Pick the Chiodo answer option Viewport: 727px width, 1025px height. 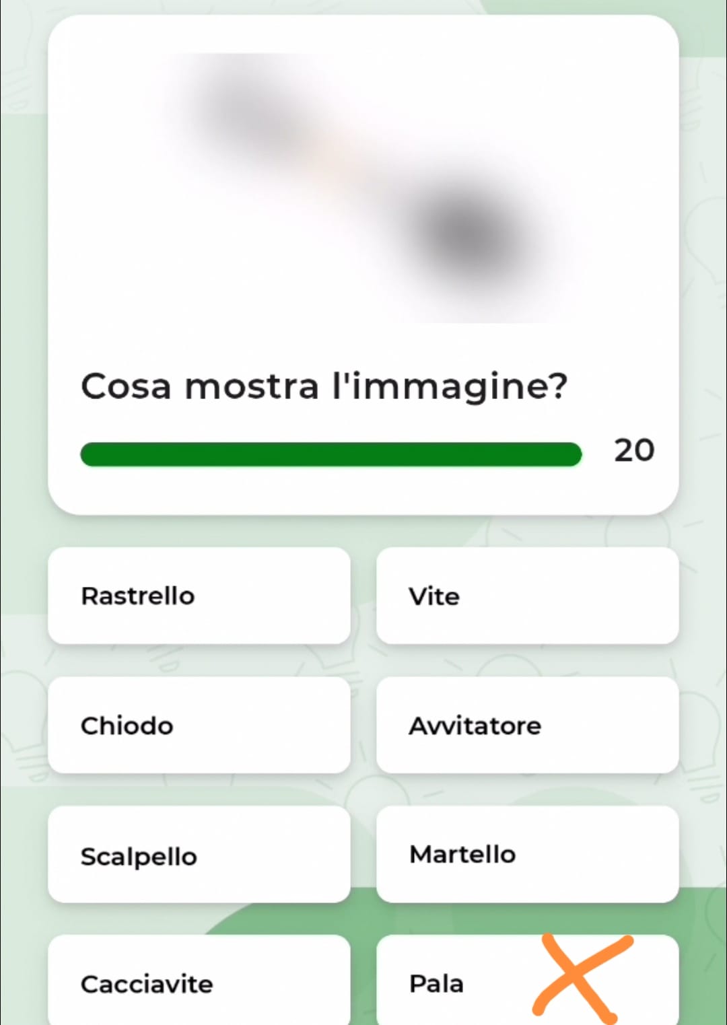[199, 726]
